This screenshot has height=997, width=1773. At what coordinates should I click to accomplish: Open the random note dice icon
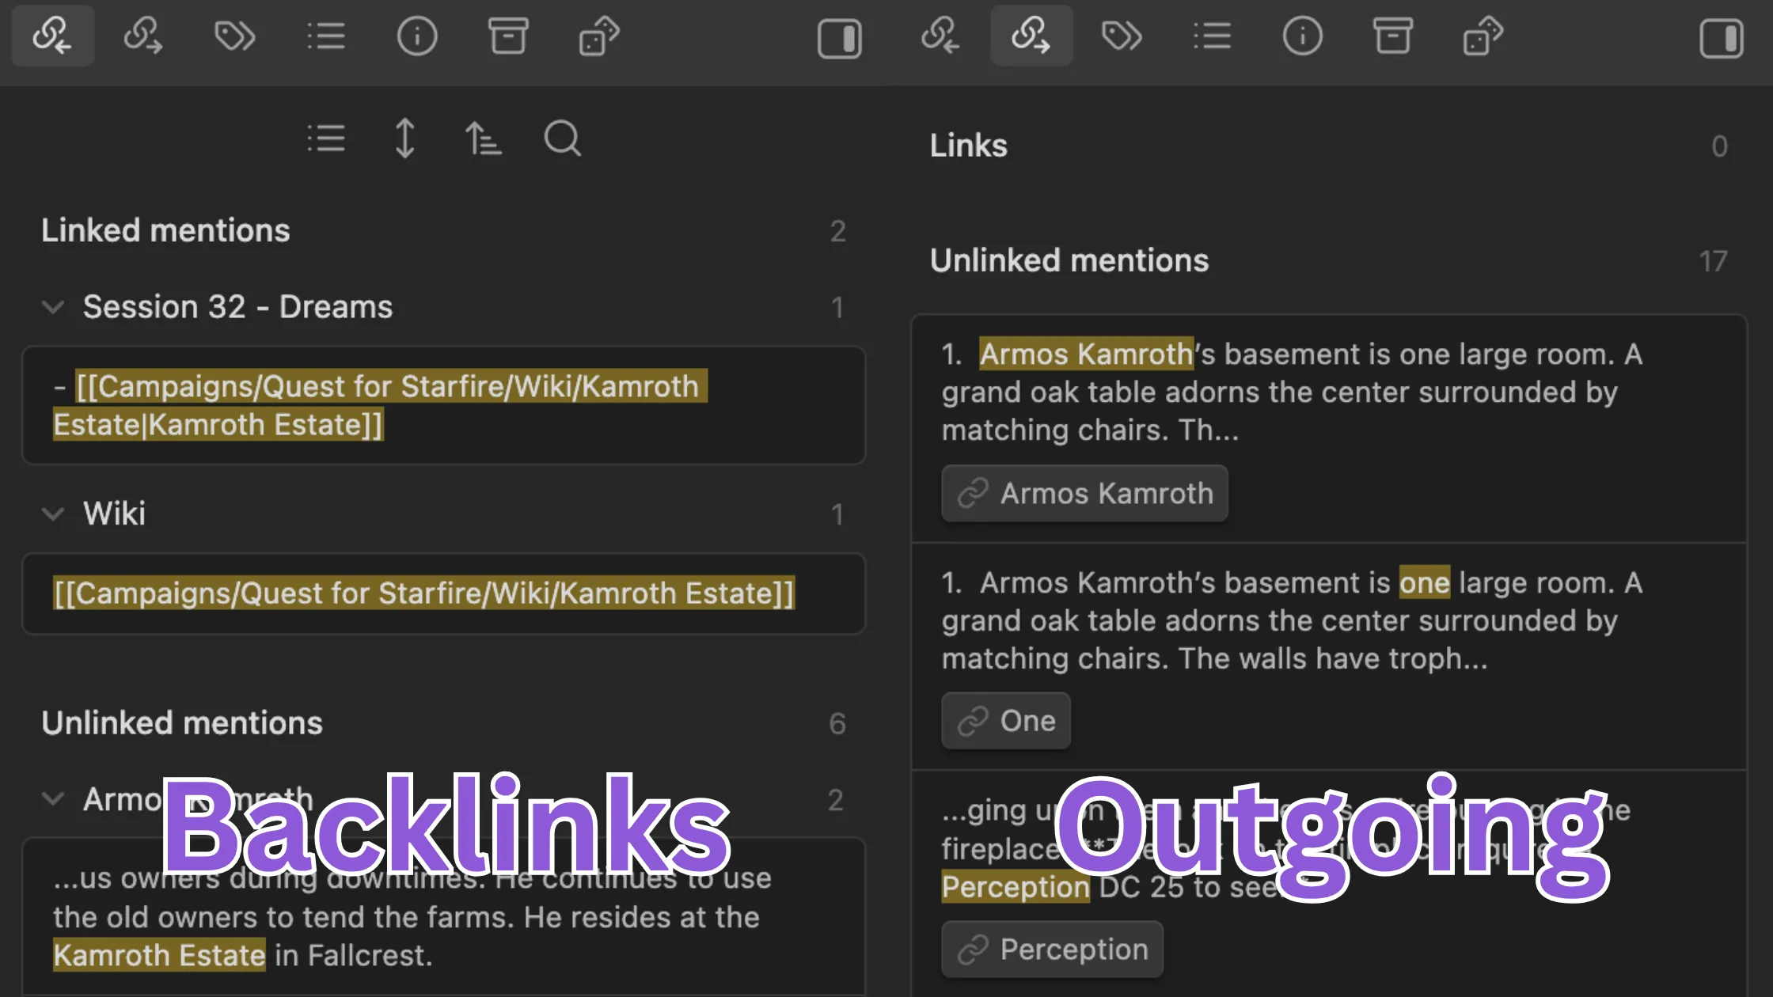click(x=599, y=36)
